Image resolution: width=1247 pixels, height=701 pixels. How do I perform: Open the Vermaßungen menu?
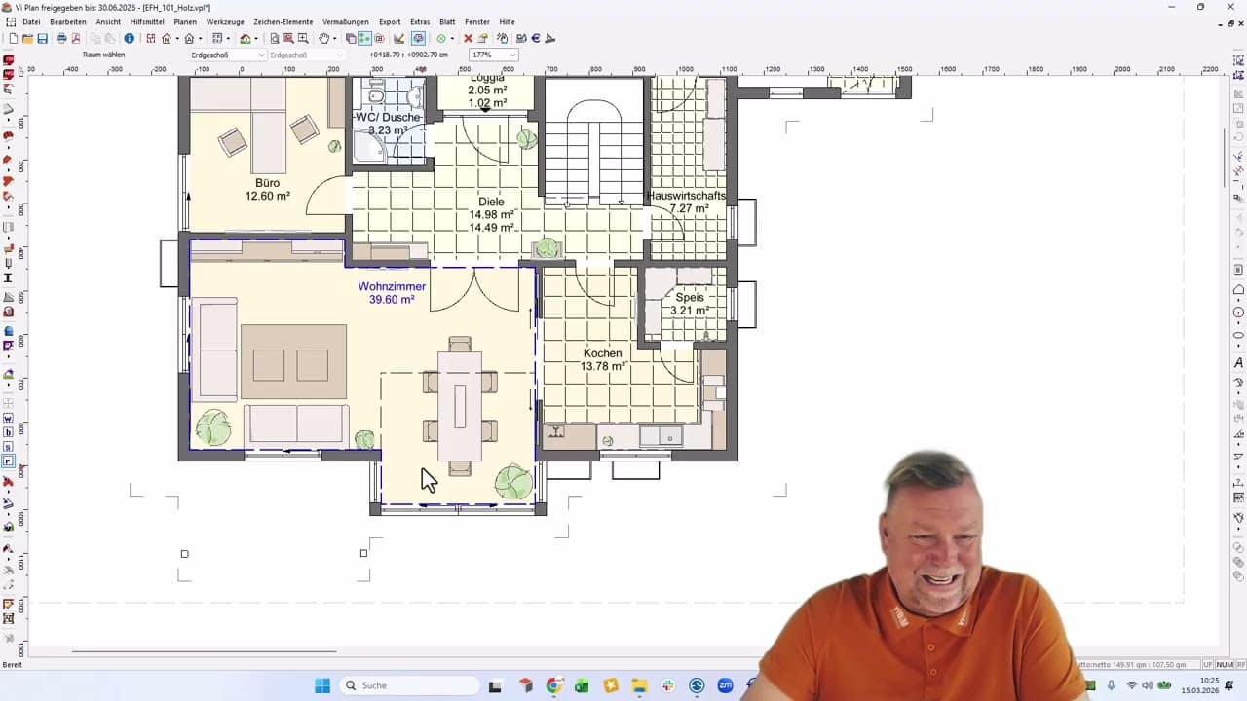pyautogui.click(x=345, y=21)
